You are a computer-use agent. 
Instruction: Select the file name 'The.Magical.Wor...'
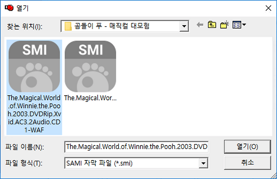click(x=90, y=98)
